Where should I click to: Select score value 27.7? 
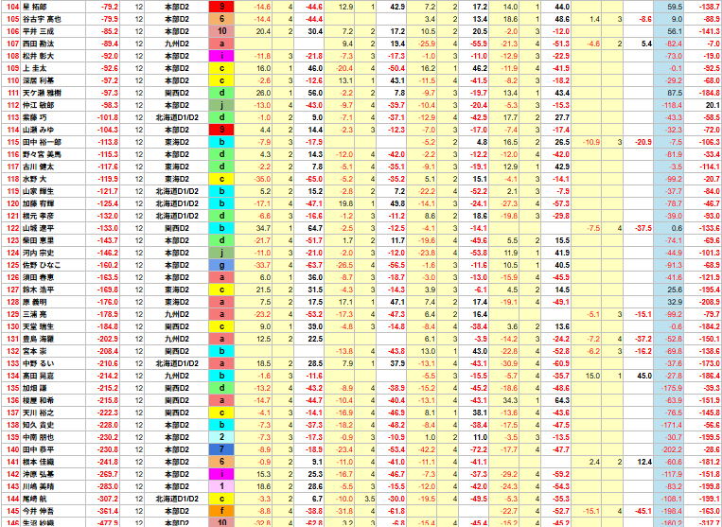[x=562, y=117]
